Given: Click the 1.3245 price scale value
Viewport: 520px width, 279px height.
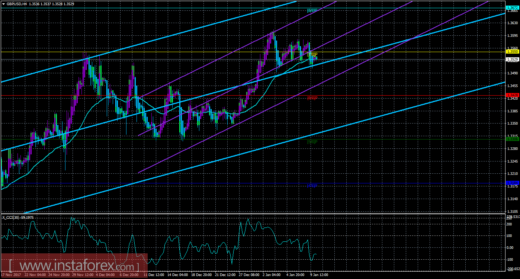Looking at the screenshot, I should (512, 161).
